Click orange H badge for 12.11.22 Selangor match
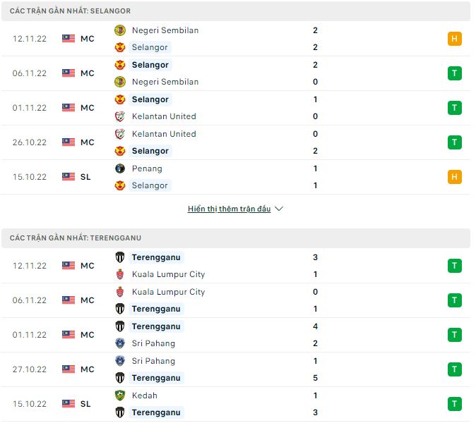This screenshot has width=476, height=423. click(x=455, y=39)
